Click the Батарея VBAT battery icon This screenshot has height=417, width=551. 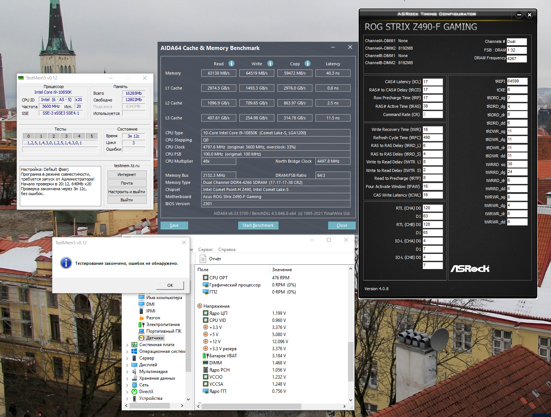206,356
